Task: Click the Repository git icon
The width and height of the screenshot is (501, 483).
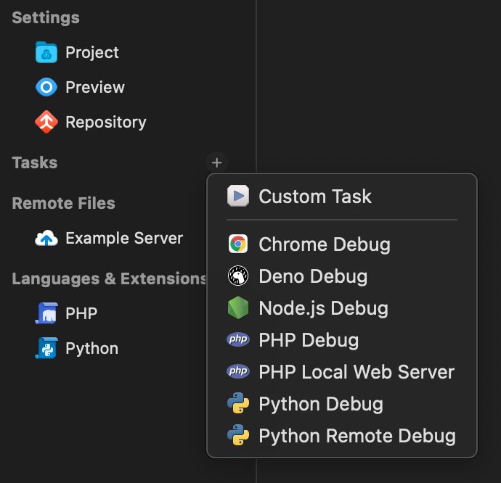Action: point(46,122)
